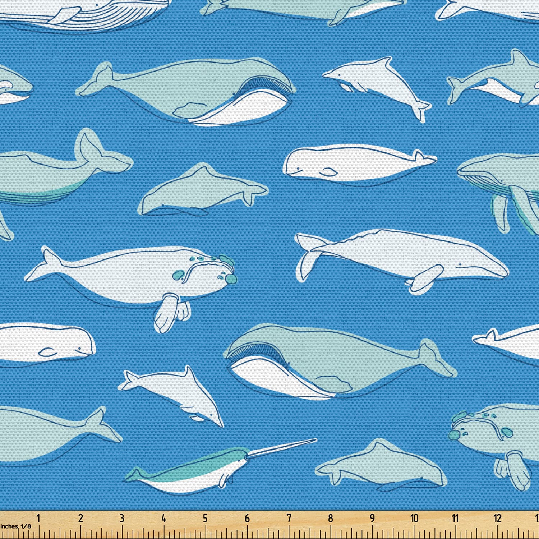This screenshot has height=539, width=539.
Task: Click the number 1 on the ruler
Action: coord(38,518)
